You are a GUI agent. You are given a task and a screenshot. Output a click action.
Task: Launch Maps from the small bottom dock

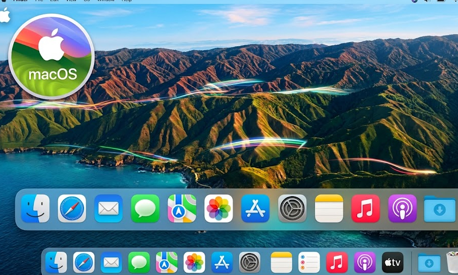167,262
